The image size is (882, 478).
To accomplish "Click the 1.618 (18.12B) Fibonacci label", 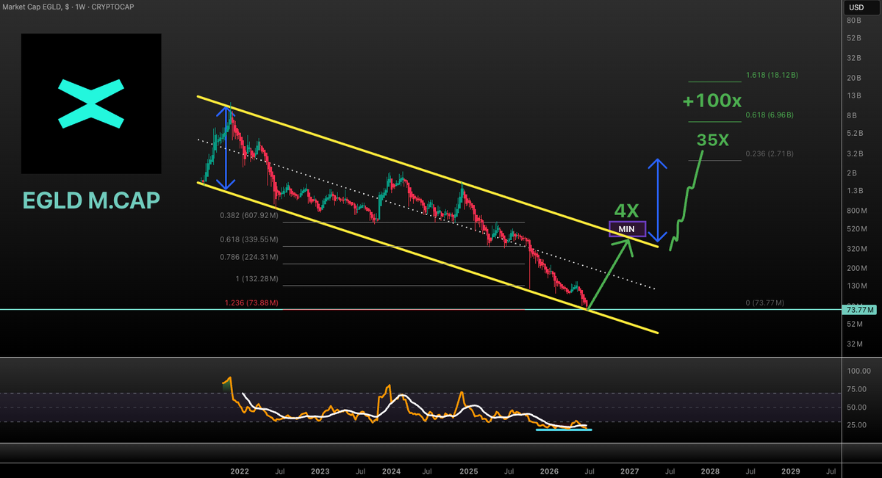I will point(772,75).
